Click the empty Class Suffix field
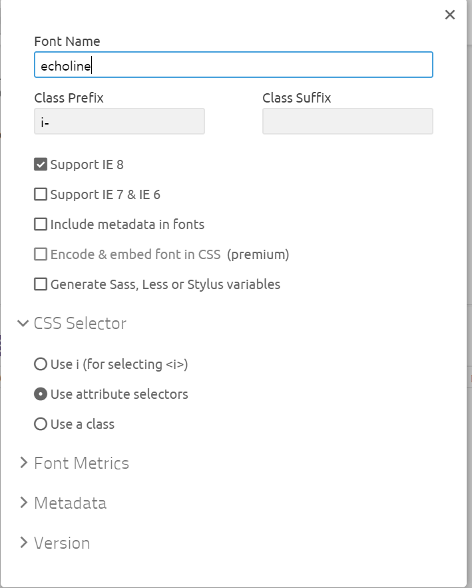This screenshot has width=472, height=588. 348,121
